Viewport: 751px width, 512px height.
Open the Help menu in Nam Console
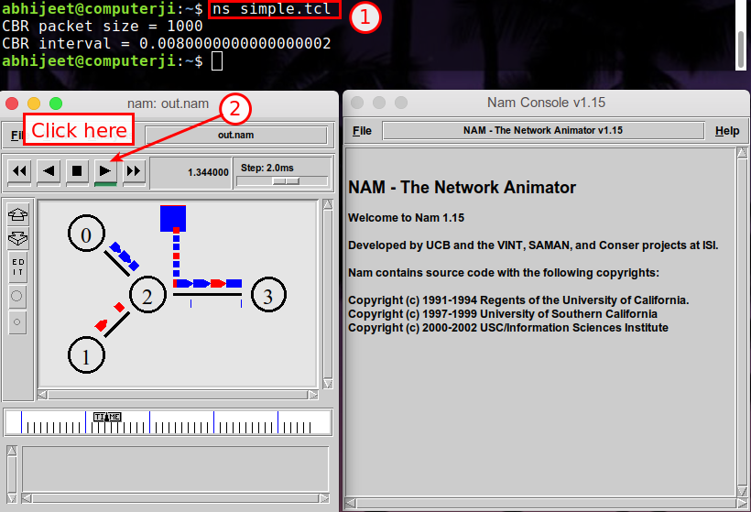pos(727,131)
